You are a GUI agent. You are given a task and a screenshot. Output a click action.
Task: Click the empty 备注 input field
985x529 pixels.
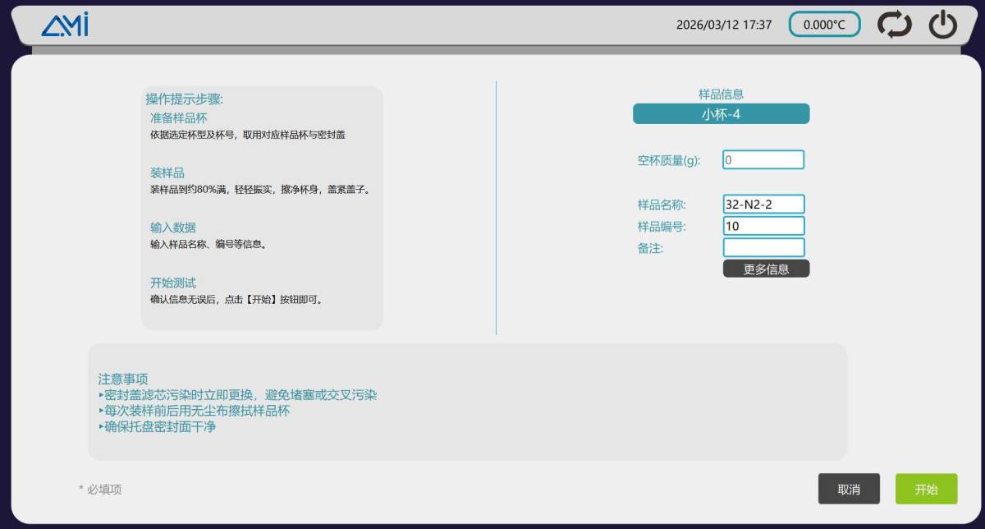tap(763, 247)
